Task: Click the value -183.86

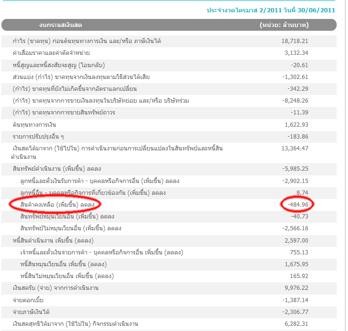Action: pos(298,137)
